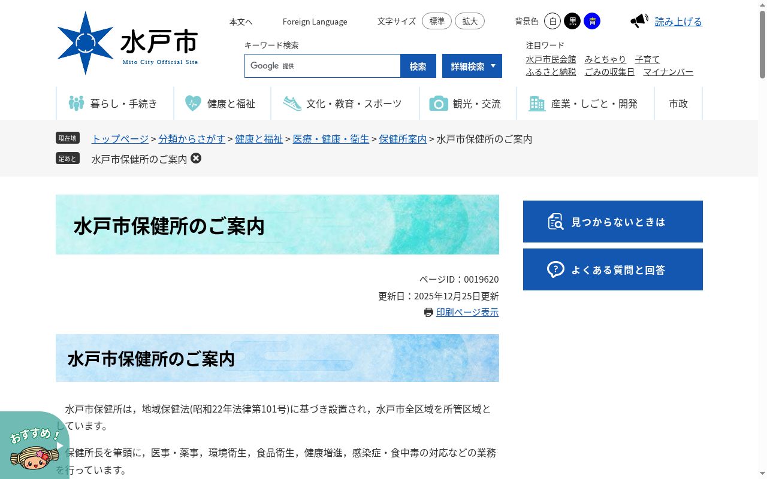
Task: Open the 市政 menu item
Action: click(x=678, y=104)
